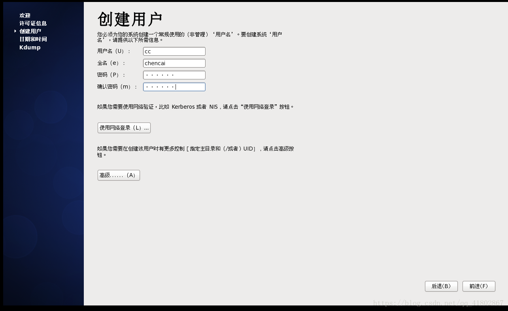Click the 确认密码 (m) field
The image size is (508, 311).
point(174,87)
